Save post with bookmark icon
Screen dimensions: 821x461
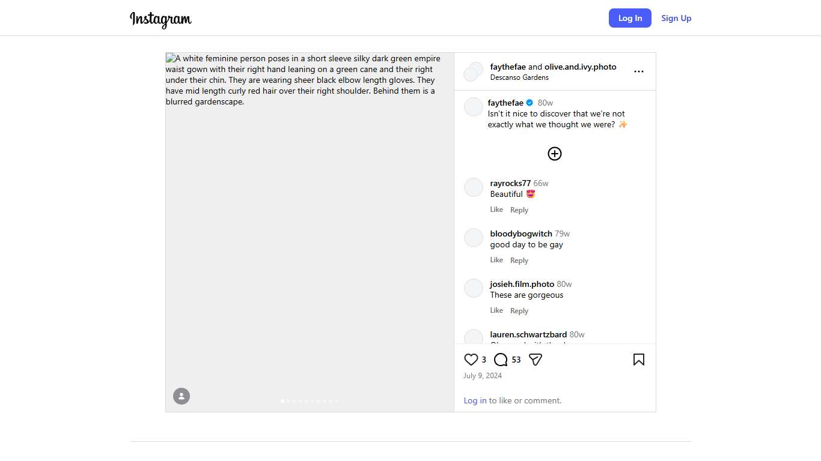[x=638, y=360]
